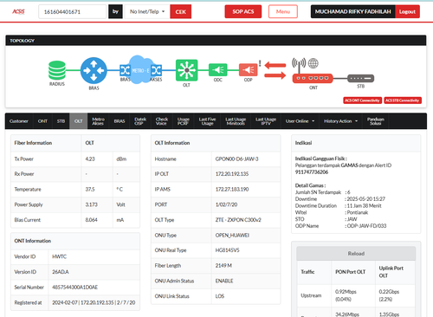
Task: Expand the User Online dropdown menu
Action: [300, 121]
